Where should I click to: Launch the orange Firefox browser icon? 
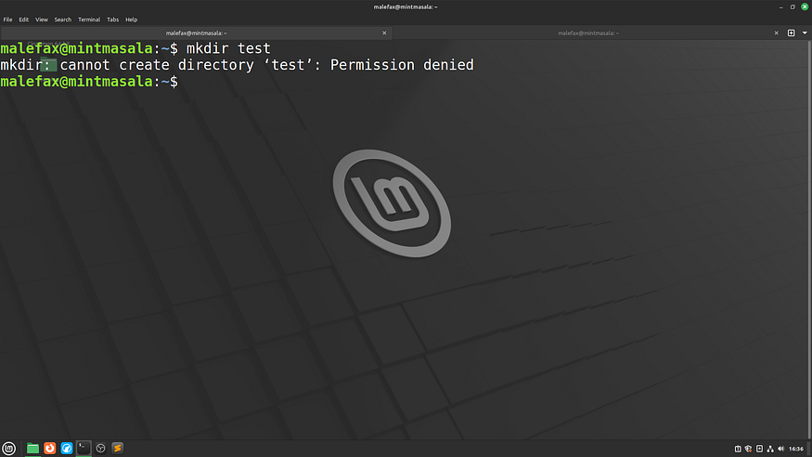pyautogui.click(x=50, y=449)
